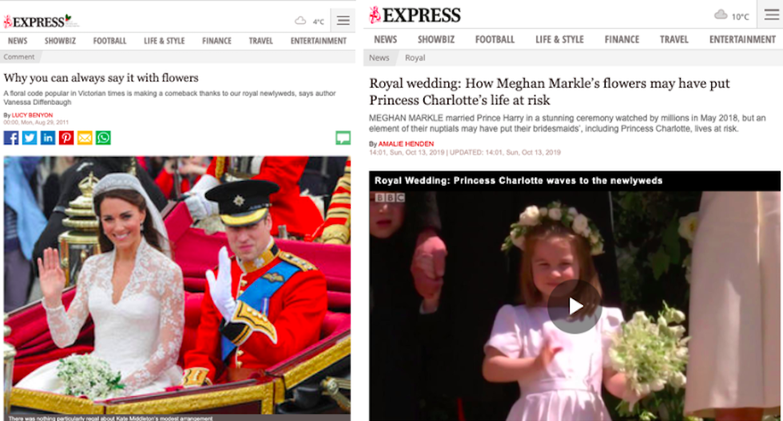
Task: Open author Amalie Henden's profile link
Action: (x=406, y=144)
